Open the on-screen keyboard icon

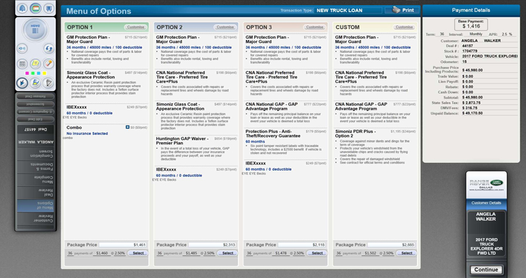(22, 63)
